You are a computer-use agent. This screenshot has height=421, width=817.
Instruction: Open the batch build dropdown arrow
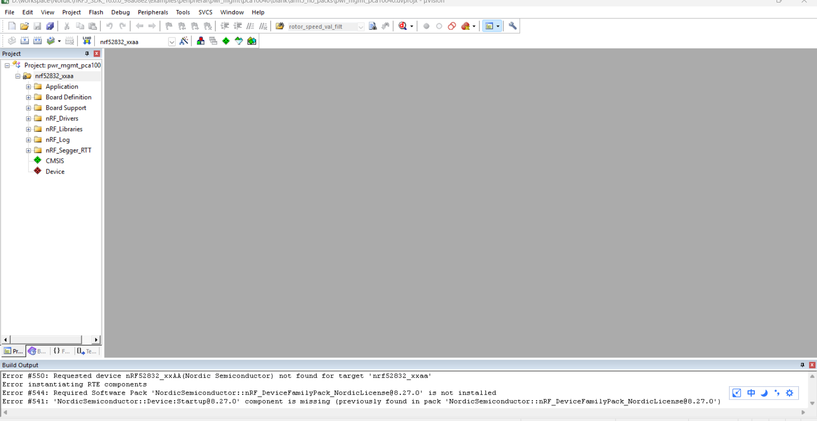[x=59, y=41]
